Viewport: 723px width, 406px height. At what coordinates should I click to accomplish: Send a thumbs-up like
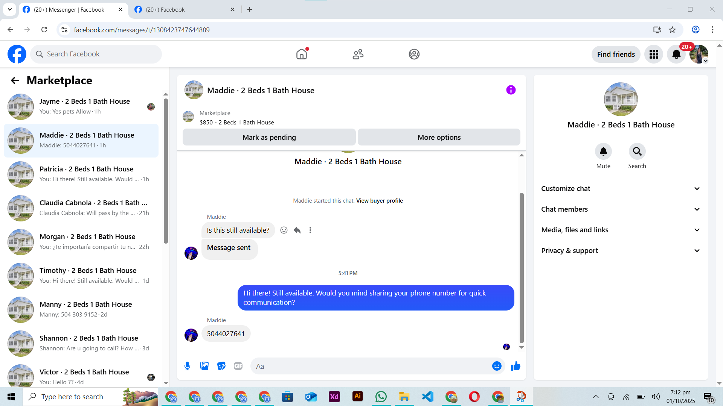tap(516, 366)
